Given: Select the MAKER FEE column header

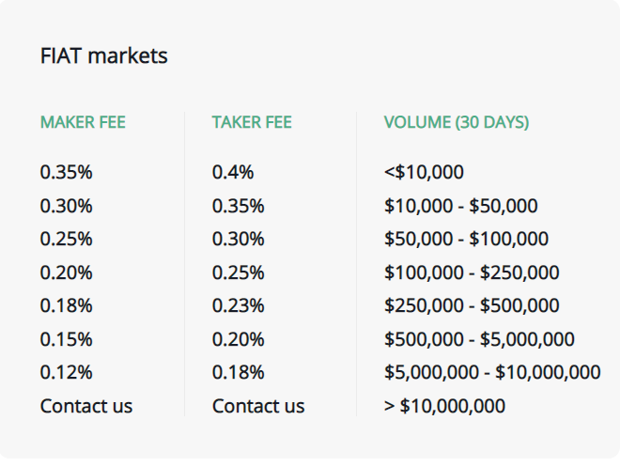Looking at the screenshot, I should (83, 122).
